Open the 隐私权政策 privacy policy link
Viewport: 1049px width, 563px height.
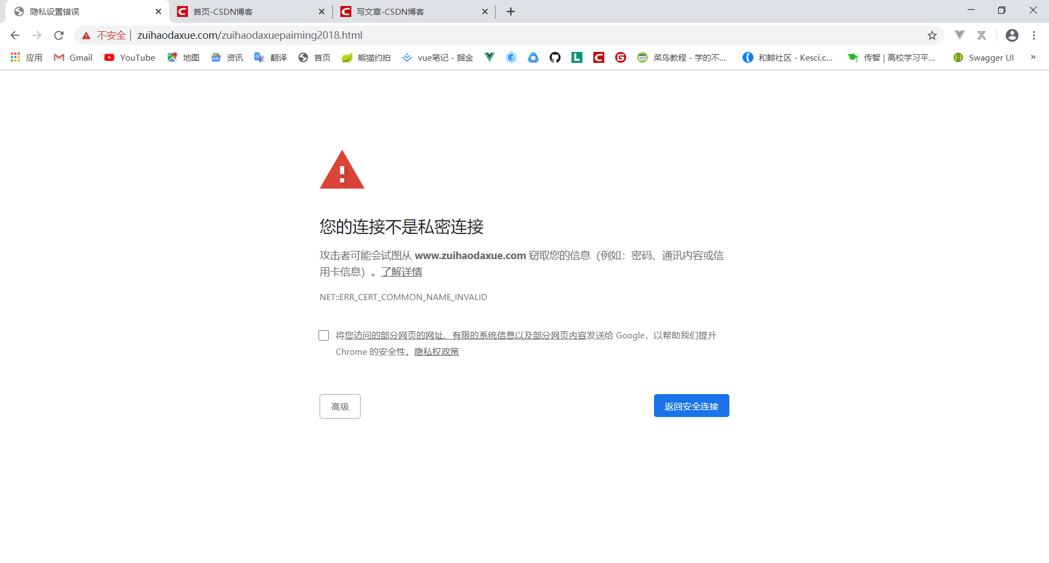click(x=435, y=351)
